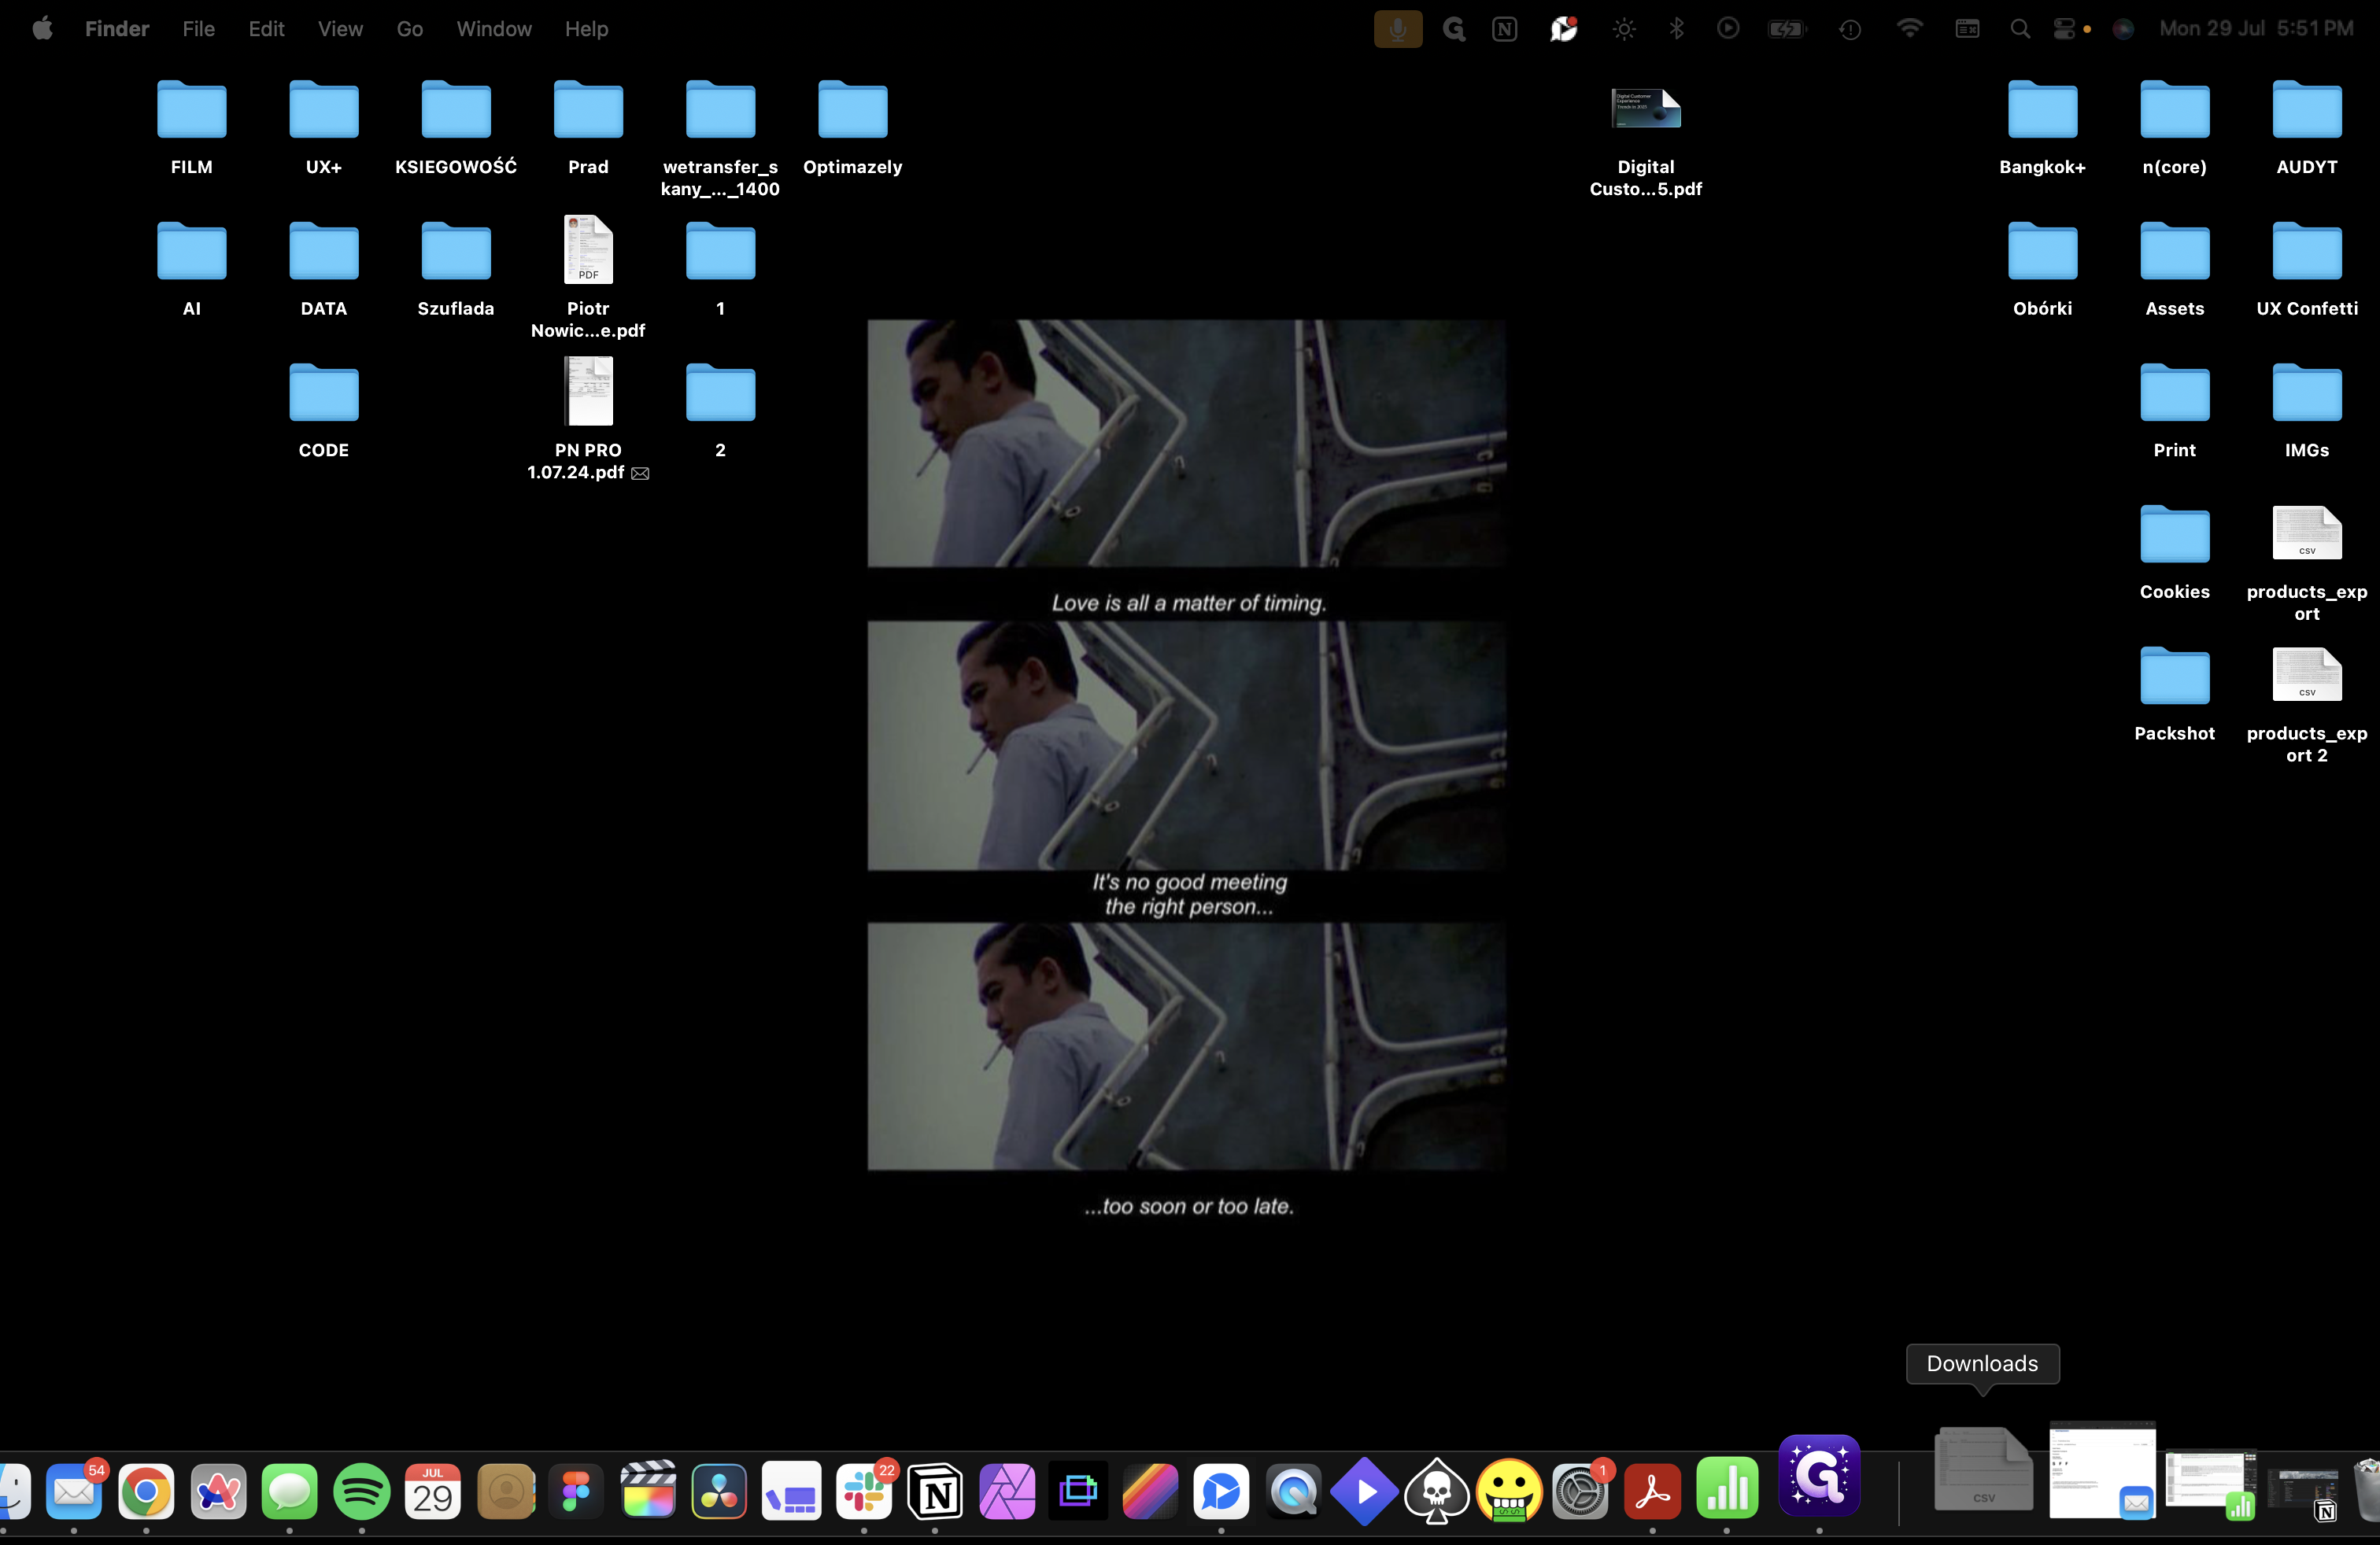
Task: Open the Contacts app icon
Action: click(x=506, y=1491)
